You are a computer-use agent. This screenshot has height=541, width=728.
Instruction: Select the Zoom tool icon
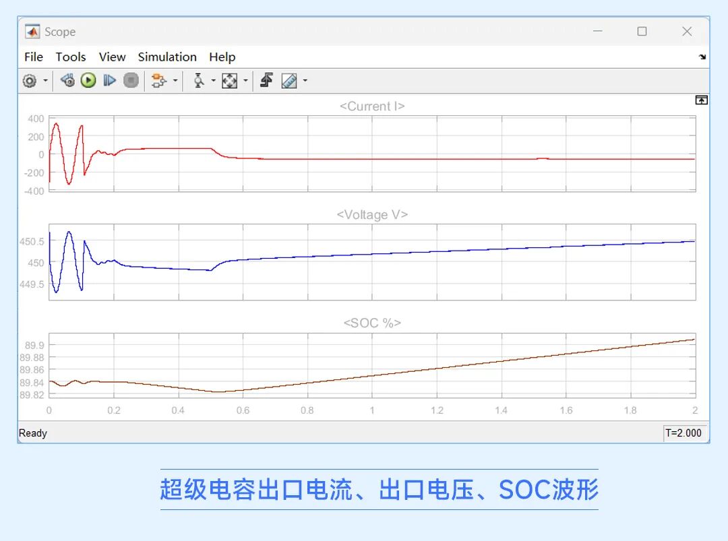click(199, 81)
